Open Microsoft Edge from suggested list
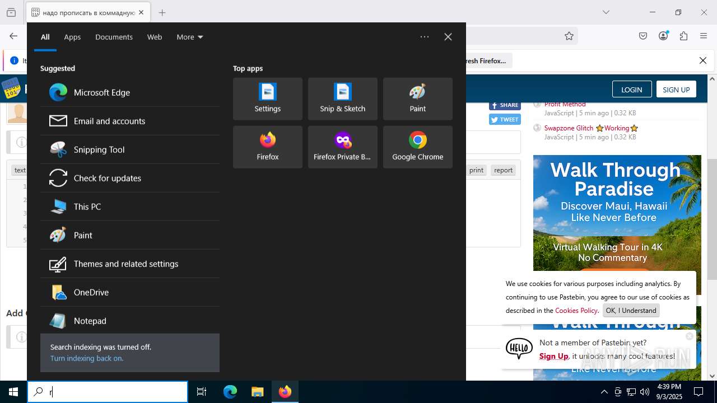The image size is (717, 403). pyautogui.click(x=130, y=92)
